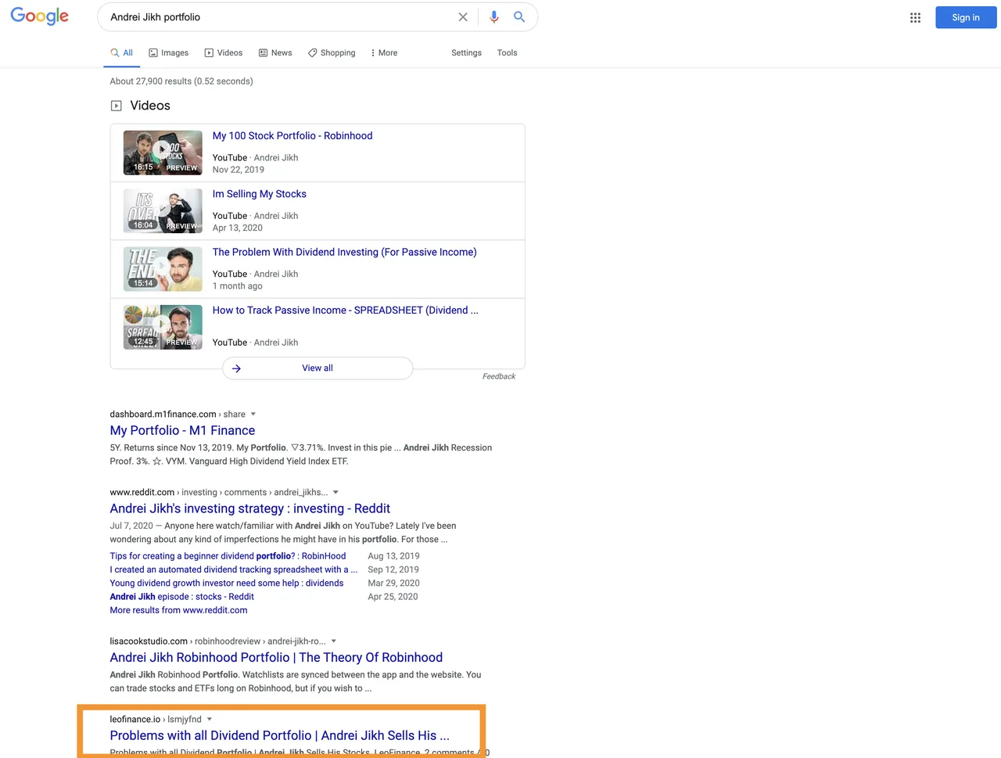Screen dimensions: 1001x758
Task: Open automated dividend tracking spreadsheet Reddit link
Action: click(x=233, y=569)
